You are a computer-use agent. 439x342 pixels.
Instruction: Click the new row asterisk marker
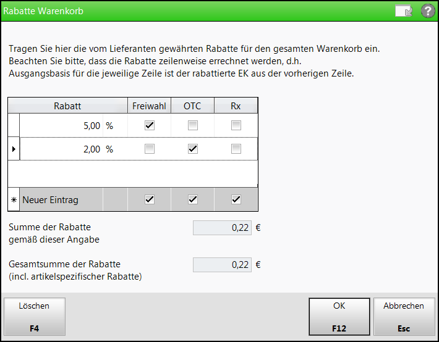(14, 200)
